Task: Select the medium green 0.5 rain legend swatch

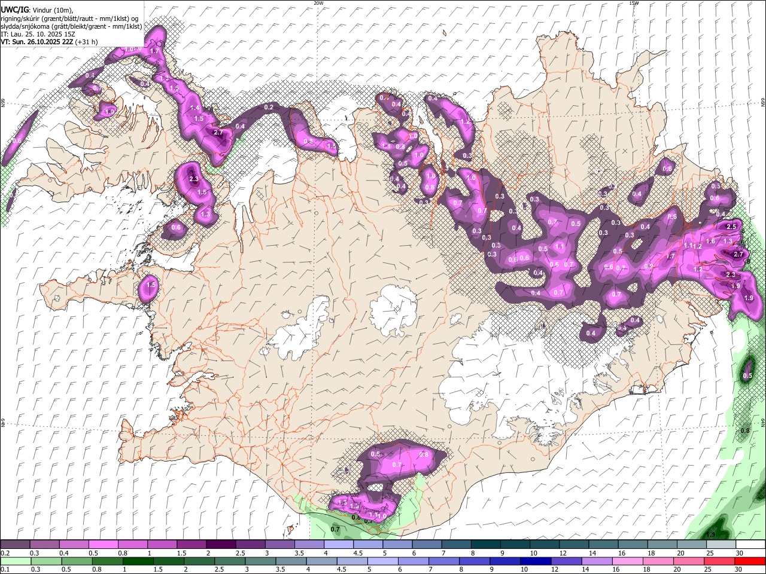Action: click(77, 561)
